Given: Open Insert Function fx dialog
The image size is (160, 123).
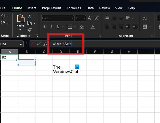Looking at the screenshot, I should [45, 44].
